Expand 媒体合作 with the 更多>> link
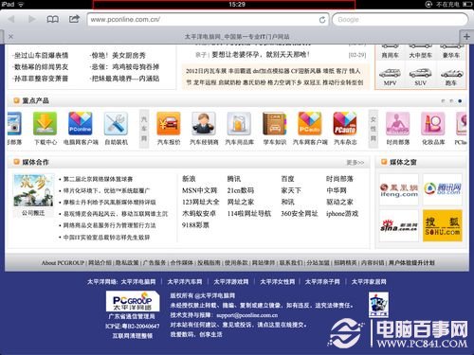Viewport: 474px width, 355px height. [355, 163]
